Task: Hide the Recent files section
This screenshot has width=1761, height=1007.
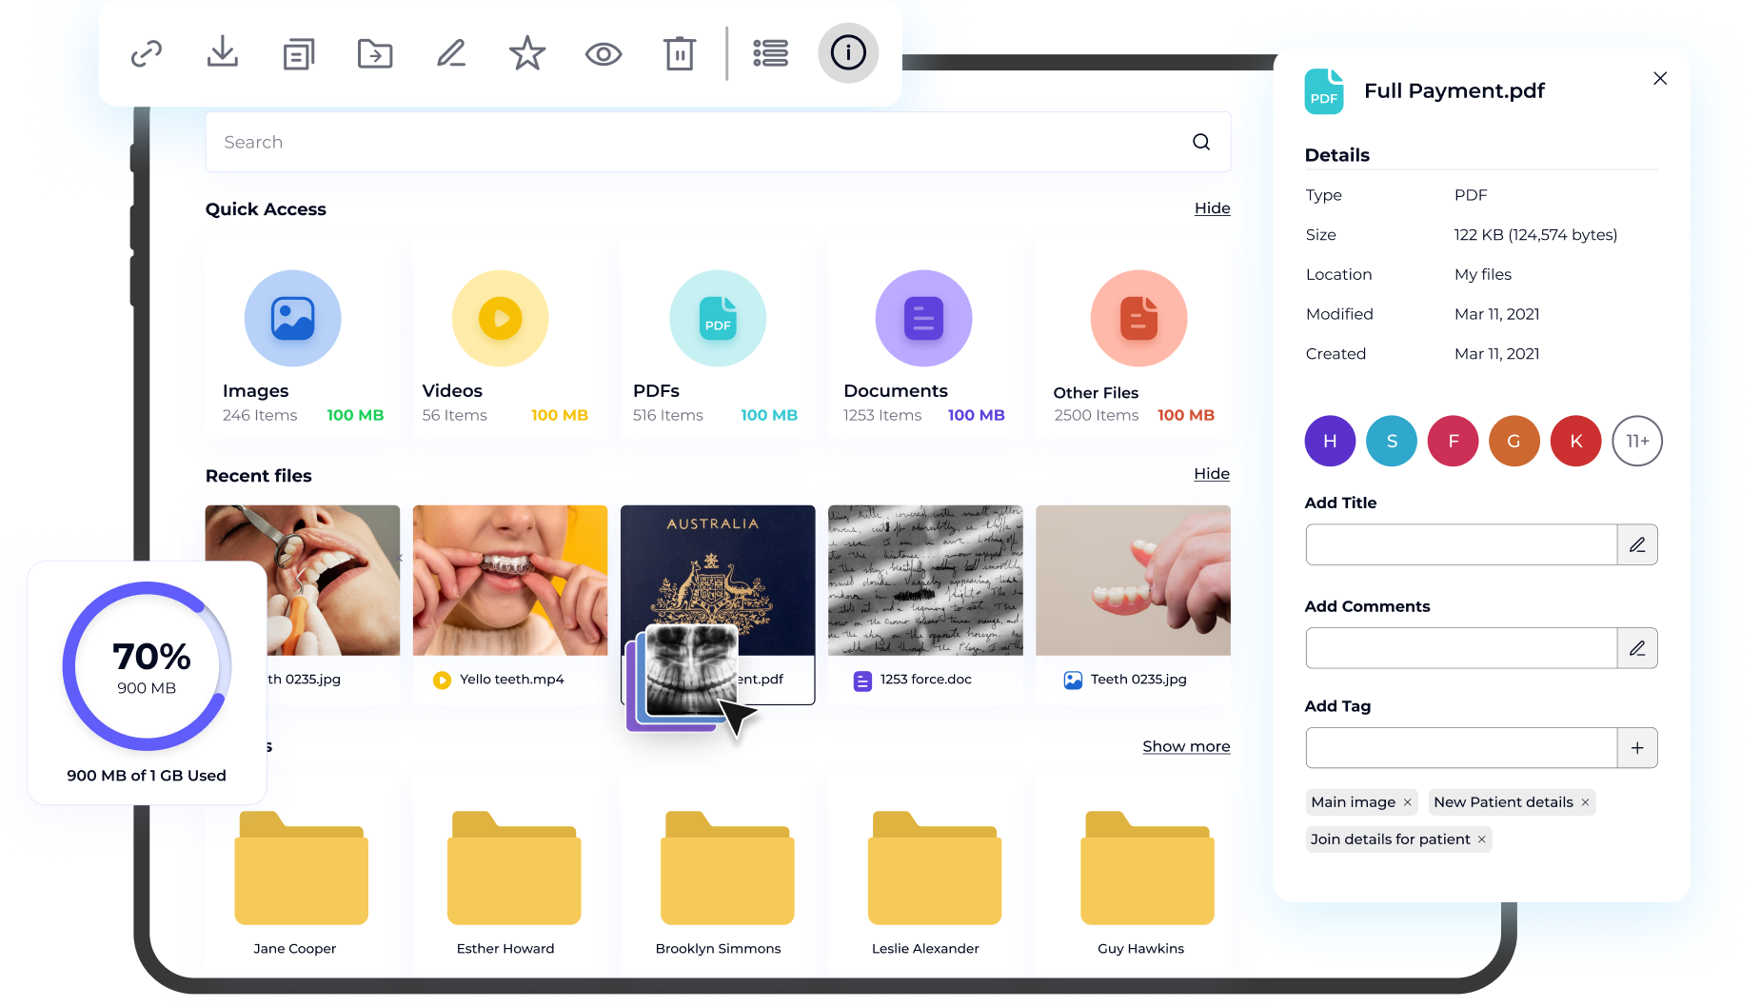Action: point(1212,473)
